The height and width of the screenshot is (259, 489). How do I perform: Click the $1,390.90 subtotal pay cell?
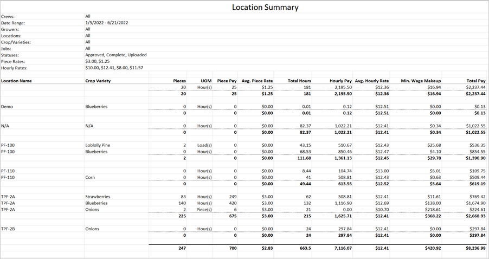point(476,158)
